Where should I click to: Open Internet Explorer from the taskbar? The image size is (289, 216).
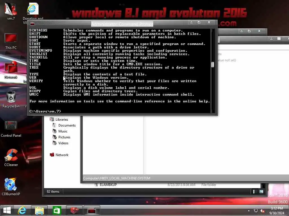tap(22, 210)
